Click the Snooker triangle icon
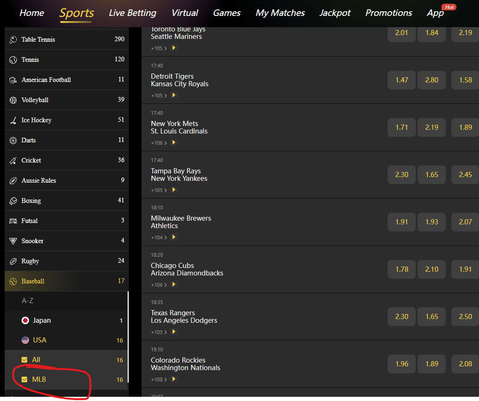Image resolution: width=479 pixels, height=401 pixels. (13, 241)
